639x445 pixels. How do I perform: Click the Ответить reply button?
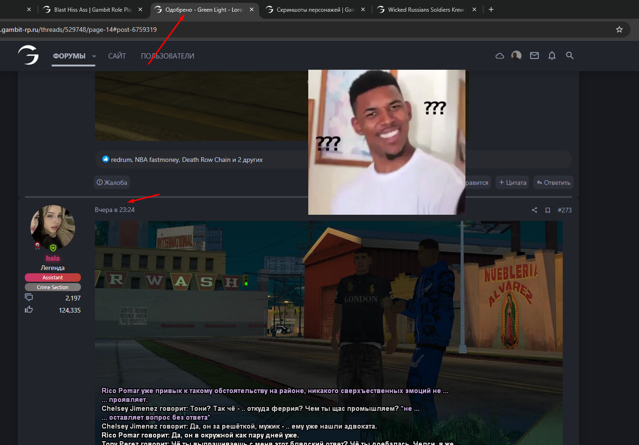pos(553,182)
